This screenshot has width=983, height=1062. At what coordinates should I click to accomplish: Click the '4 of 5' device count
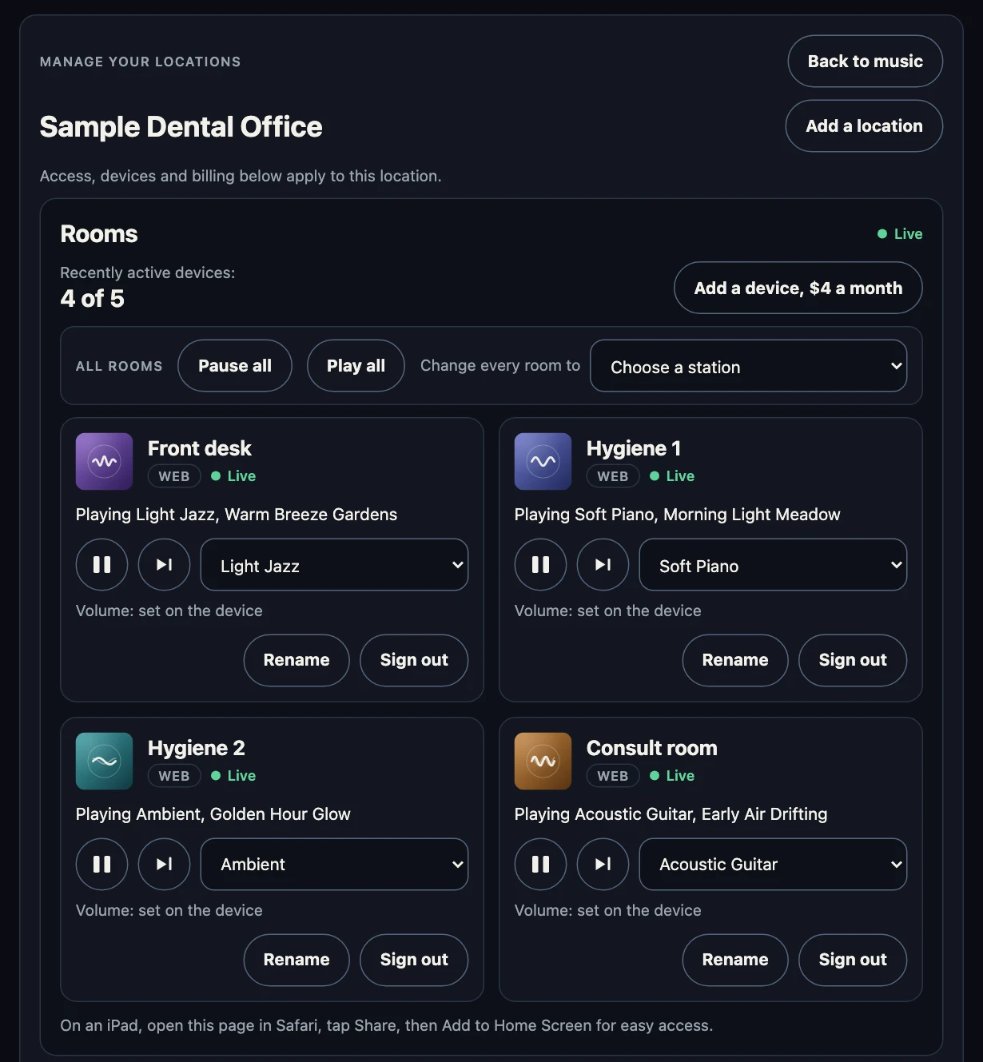pyautogui.click(x=93, y=299)
